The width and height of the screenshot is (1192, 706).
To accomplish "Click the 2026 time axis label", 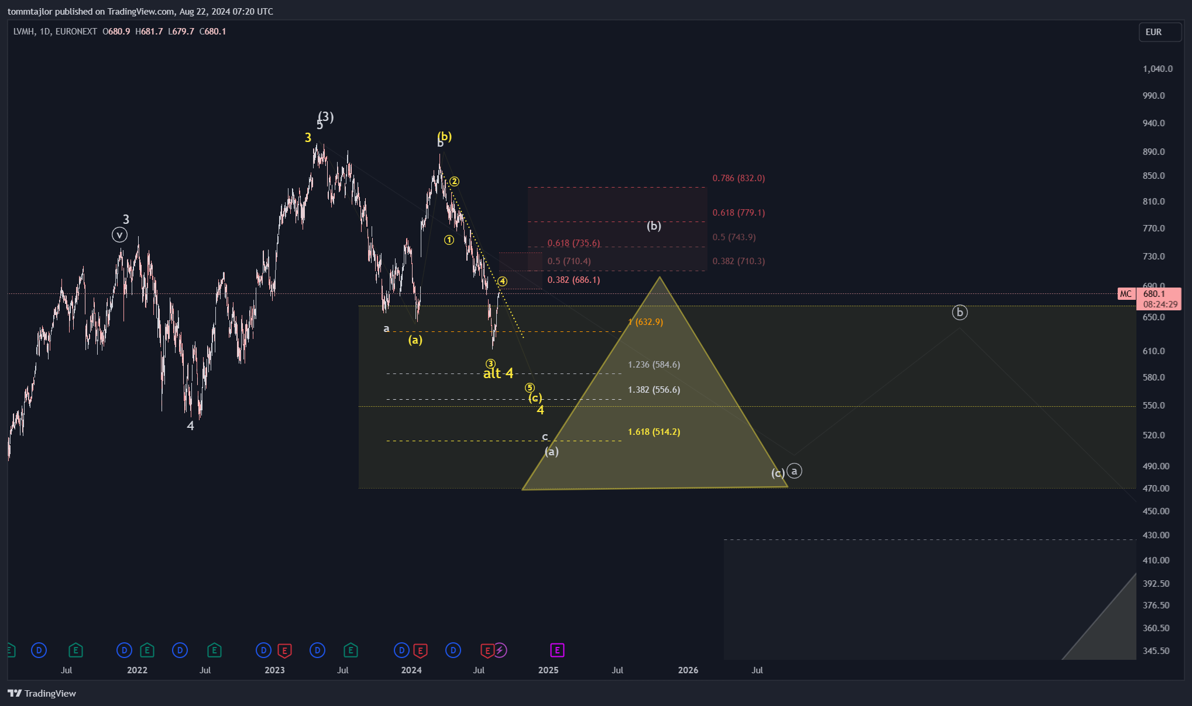I will (x=688, y=670).
